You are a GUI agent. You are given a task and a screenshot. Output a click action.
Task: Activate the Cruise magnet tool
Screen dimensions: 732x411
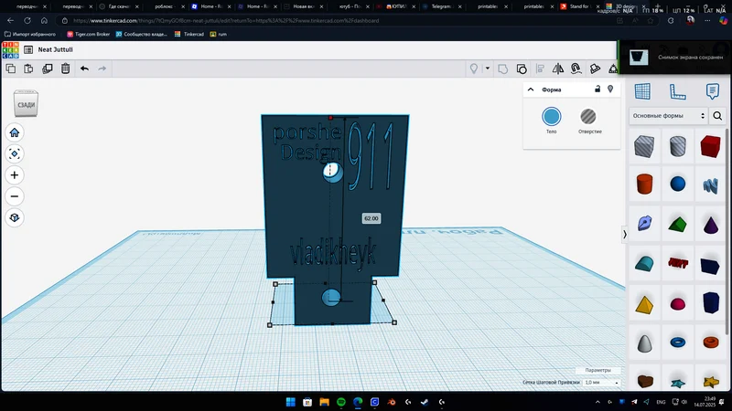click(x=576, y=69)
